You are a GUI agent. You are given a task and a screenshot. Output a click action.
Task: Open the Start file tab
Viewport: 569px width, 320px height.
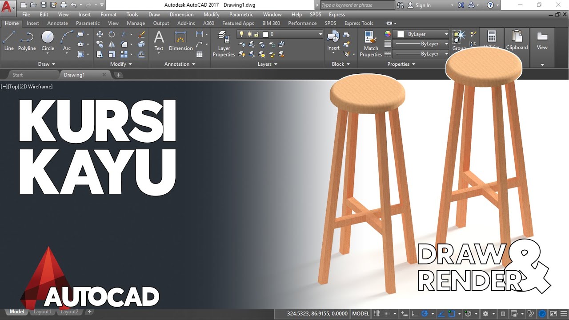pos(18,75)
